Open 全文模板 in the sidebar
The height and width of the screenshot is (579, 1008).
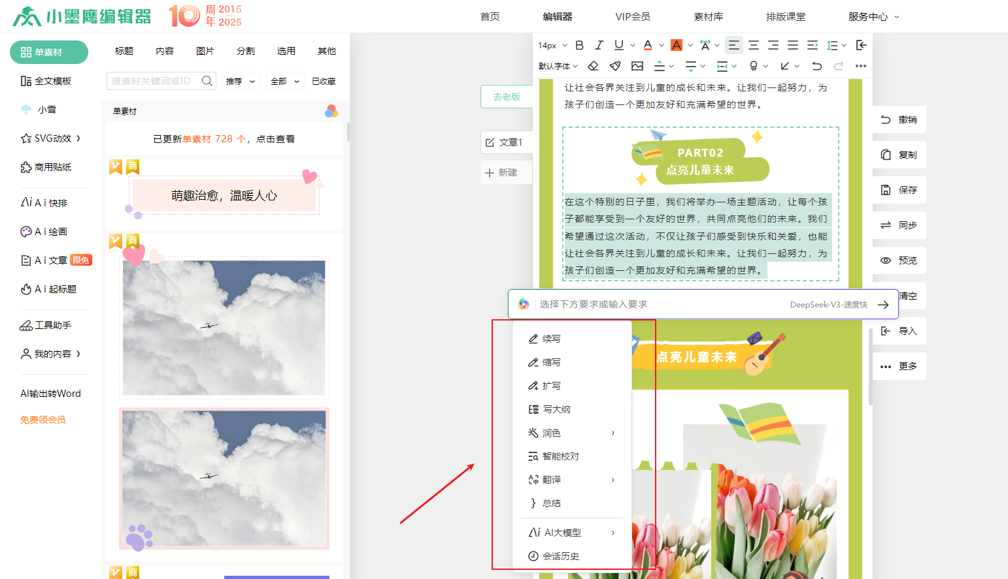click(x=46, y=81)
